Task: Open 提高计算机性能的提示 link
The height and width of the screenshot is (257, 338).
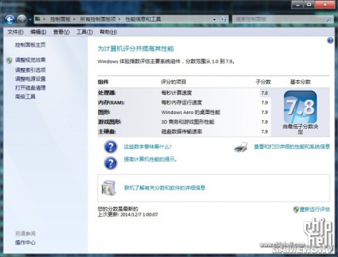Action: 150,160
